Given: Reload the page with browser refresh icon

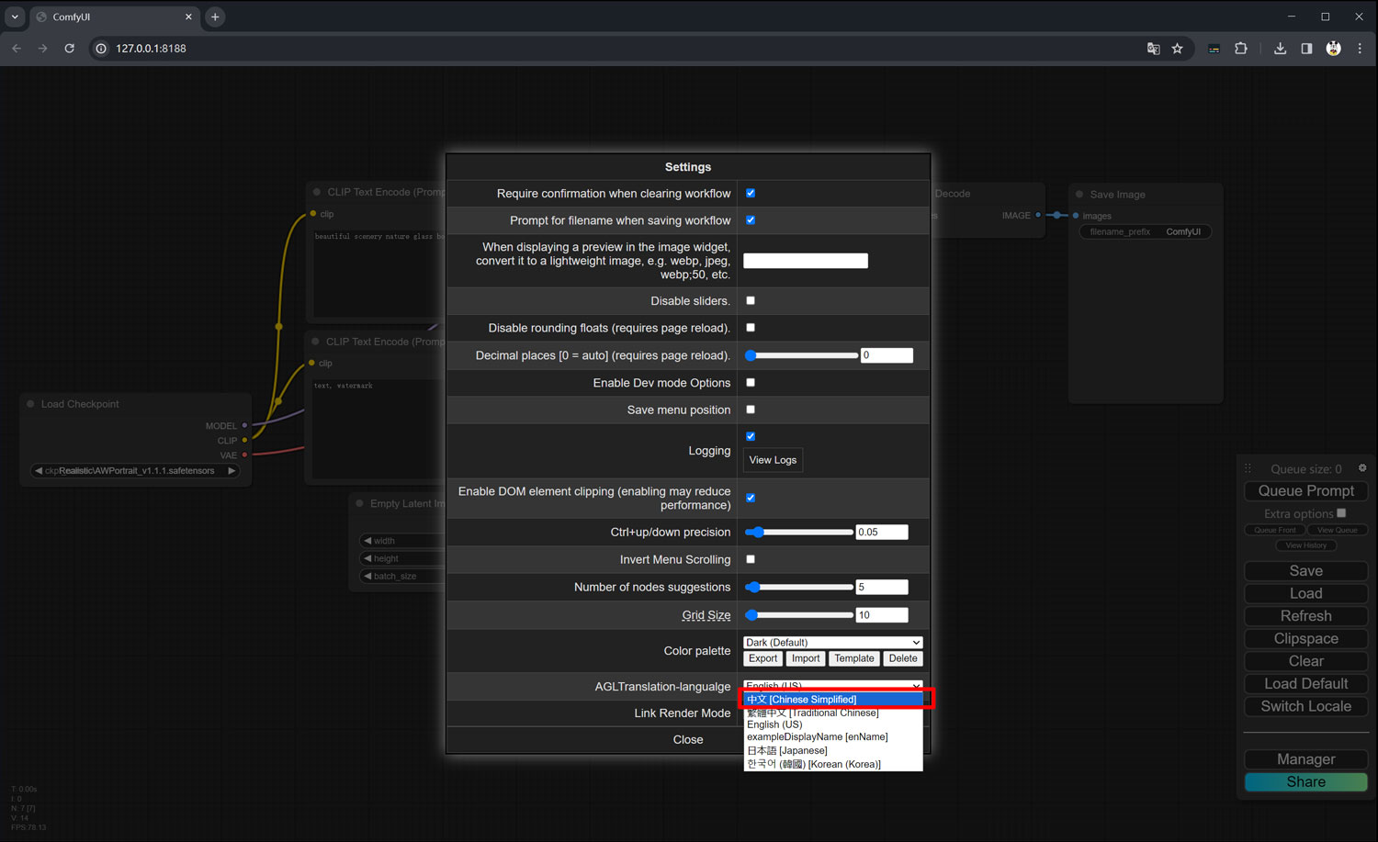Looking at the screenshot, I should point(69,49).
